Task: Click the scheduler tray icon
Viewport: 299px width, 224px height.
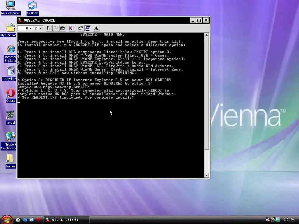Action: pos(267,219)
